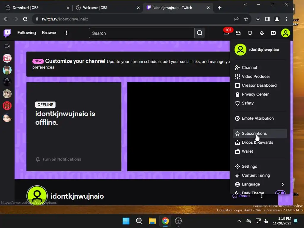This screenshot has height=228, width=304.
Task: Close the Welcome | OBS tab
Action: (x=138, y=8)
